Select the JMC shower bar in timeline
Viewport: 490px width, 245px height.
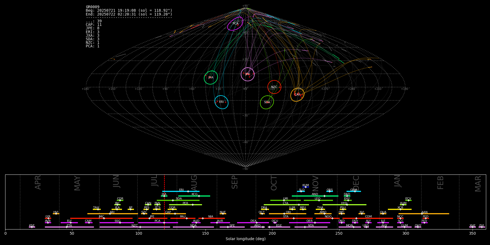pyautogui.click(x=102, y=218)
